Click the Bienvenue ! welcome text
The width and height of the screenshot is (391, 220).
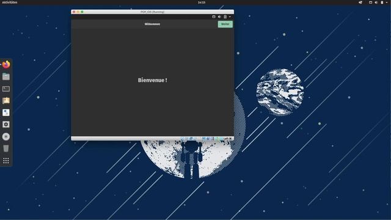[152, 80]
